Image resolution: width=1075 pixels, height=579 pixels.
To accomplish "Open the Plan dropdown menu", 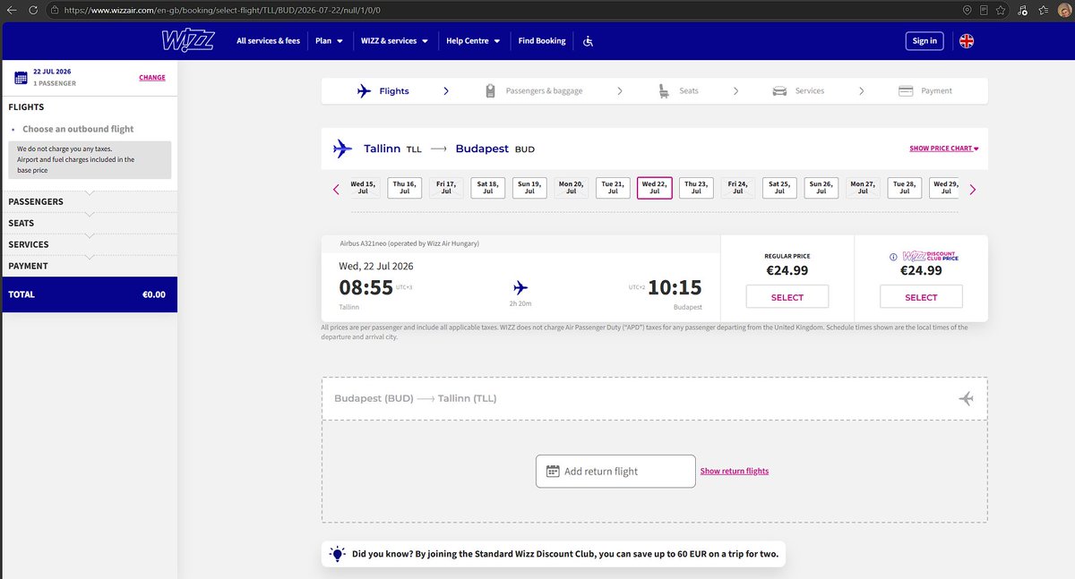I will 329,41.
